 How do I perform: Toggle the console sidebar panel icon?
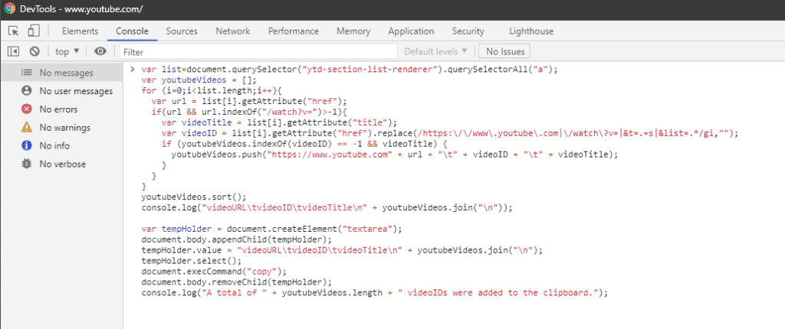[14, 51]
